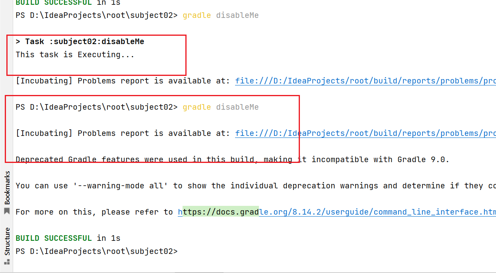
Task: Open first Problems report file link
Action: click(366, 81)
